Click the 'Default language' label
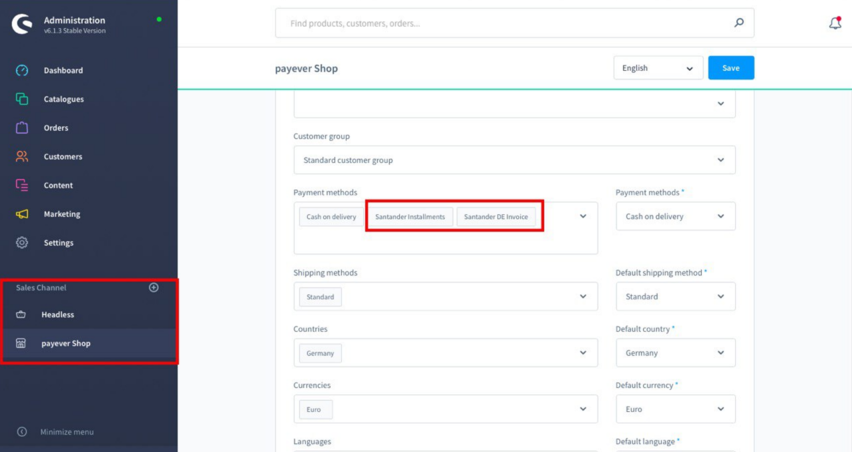This screenshot has height=452, width=852. pyautogui.click(x=646, y=441)
